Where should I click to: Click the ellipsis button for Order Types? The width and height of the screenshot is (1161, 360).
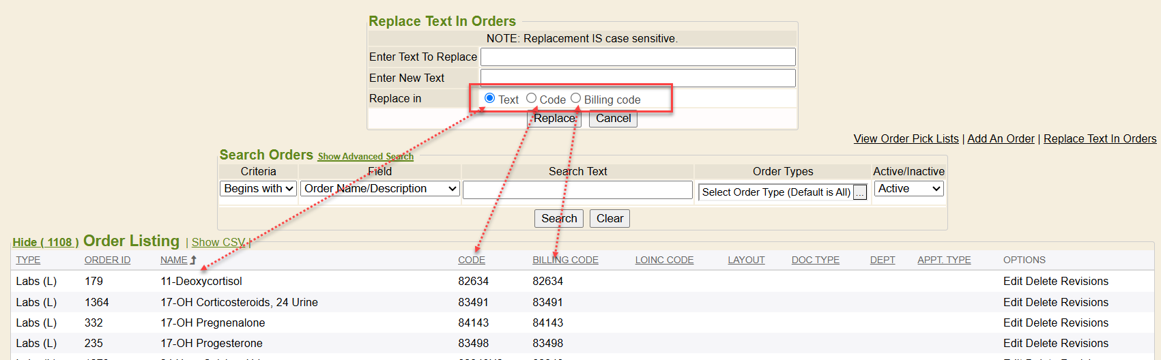[x=860, y=193]
